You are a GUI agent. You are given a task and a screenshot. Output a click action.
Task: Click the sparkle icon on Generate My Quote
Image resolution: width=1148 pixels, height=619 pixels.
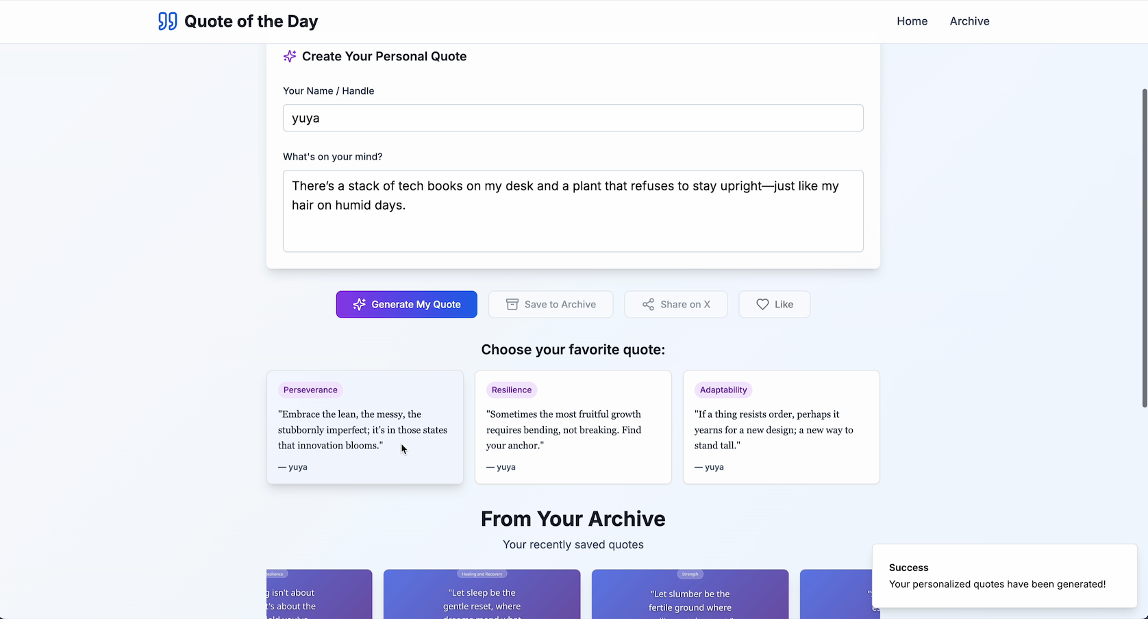click(x=359, y=304)
